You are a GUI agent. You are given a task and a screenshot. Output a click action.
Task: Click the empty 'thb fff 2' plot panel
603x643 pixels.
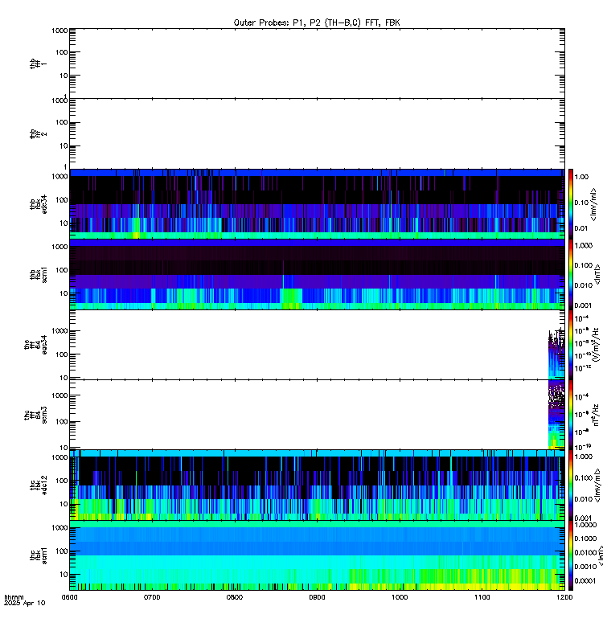pyautogui.click(x=317, y=133)
